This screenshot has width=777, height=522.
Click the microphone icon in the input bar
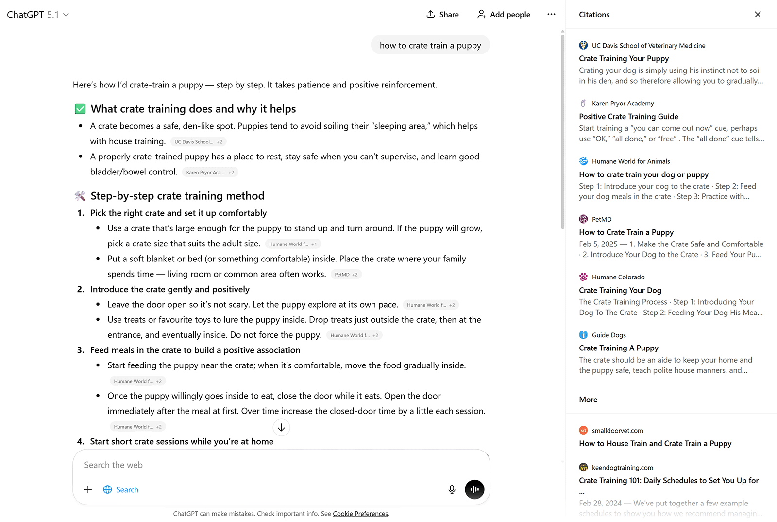[452, 489]
